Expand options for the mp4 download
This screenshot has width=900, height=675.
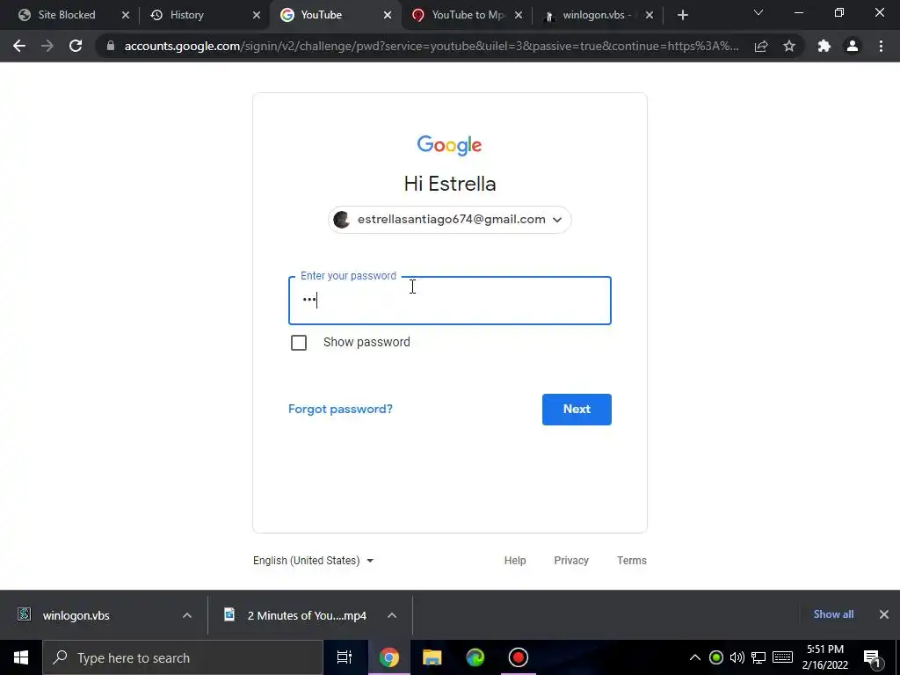(392, 615)
